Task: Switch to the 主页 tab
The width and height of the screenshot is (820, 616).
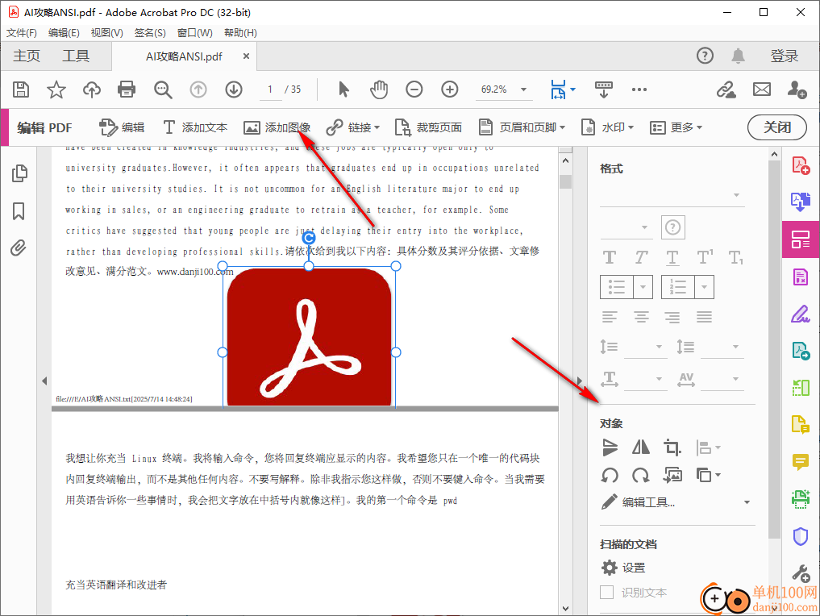Action: point(26,56)
